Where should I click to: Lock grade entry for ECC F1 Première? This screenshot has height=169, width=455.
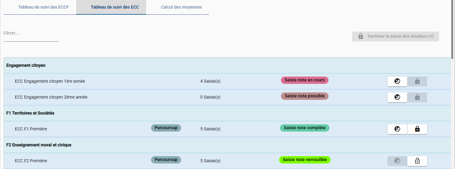[417, 129]
